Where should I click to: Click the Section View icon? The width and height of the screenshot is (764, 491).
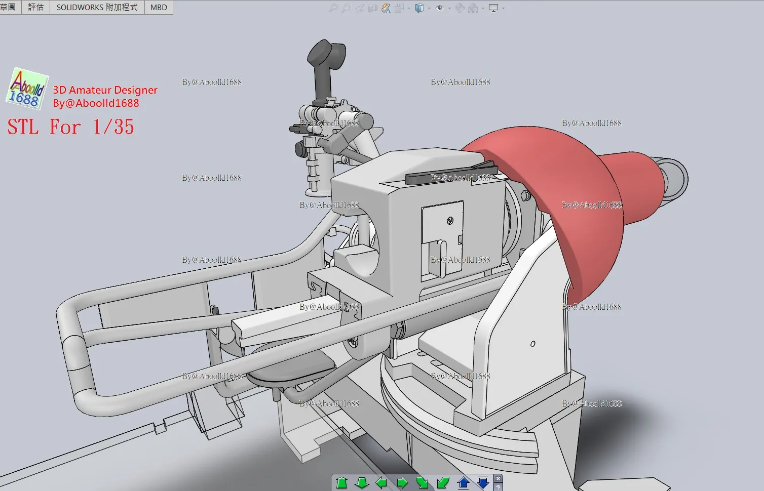pyautogui.click(x=373, y=8)
